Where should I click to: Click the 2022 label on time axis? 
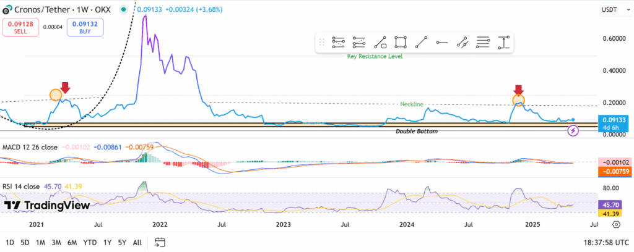[160, 224]
